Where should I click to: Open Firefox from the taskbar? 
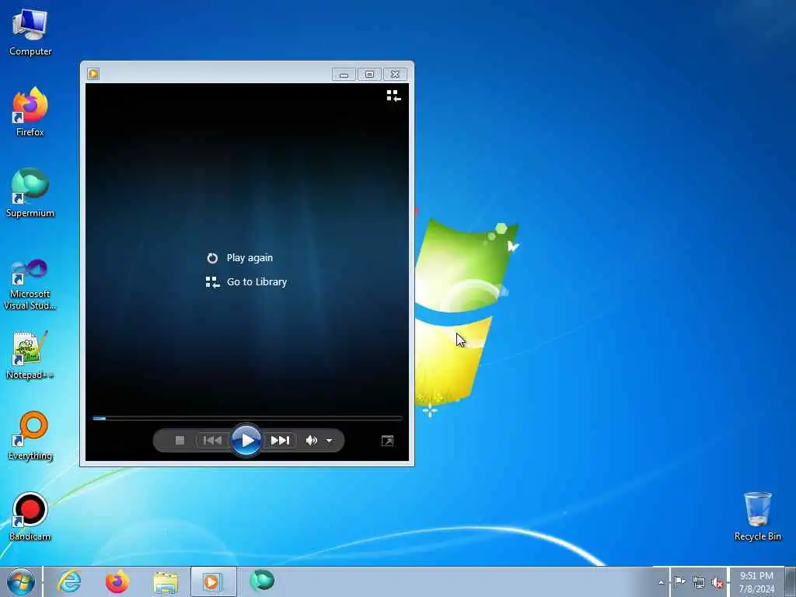[117, 581]
